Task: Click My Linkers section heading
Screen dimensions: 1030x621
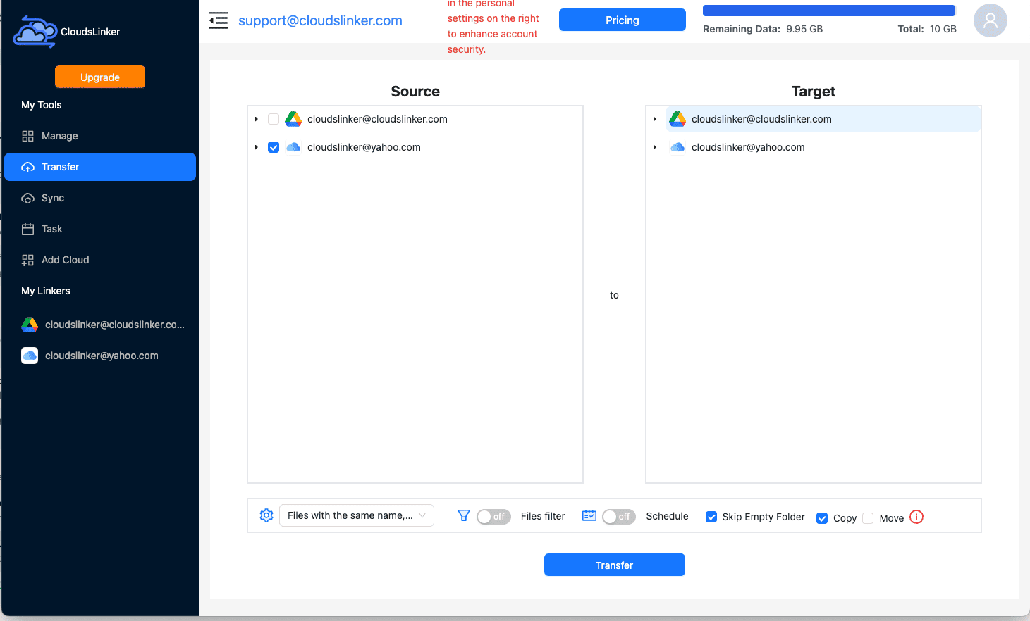Action: pyautogui.click(x=46, y=291)
